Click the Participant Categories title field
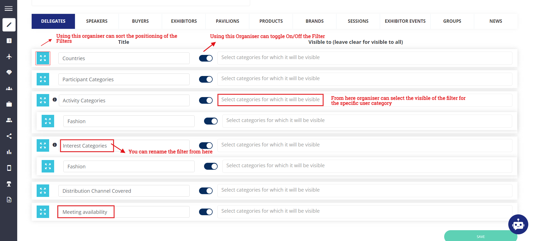Image resolution: width=533 pixels, height=241 pixels. click(124, 79)
